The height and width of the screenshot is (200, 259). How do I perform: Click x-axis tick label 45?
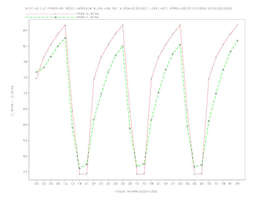pyautogui.click(x=144, y=184)
